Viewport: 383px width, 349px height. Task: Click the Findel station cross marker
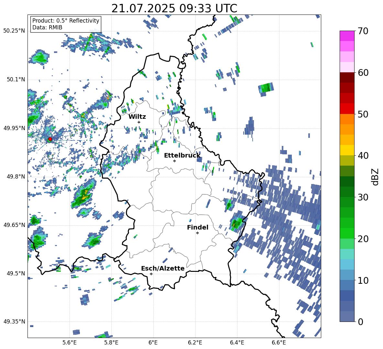(197, 233)
